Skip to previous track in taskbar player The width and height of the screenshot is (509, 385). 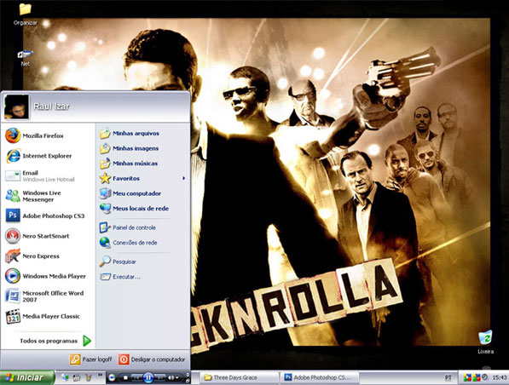(136, 378)
